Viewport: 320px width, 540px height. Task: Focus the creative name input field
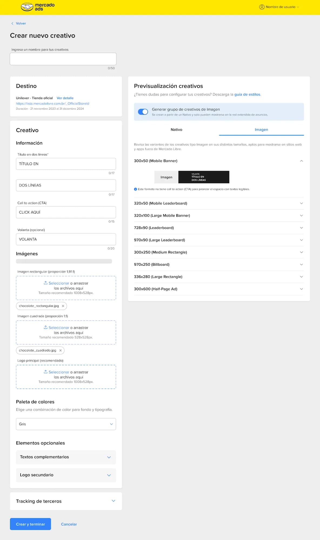[x=63, y=59]
